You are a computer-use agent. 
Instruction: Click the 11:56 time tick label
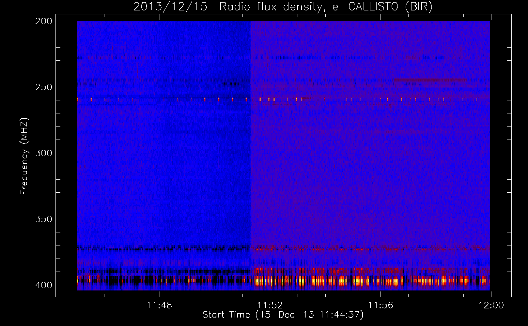[x=380, y=305]
